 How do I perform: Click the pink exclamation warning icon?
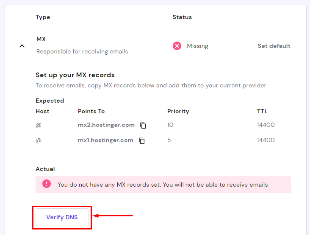pyautogui.click(x=47, y=184)
